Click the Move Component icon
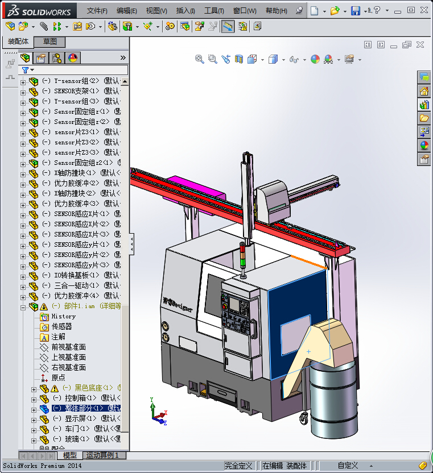 click(x=90, y=27)
